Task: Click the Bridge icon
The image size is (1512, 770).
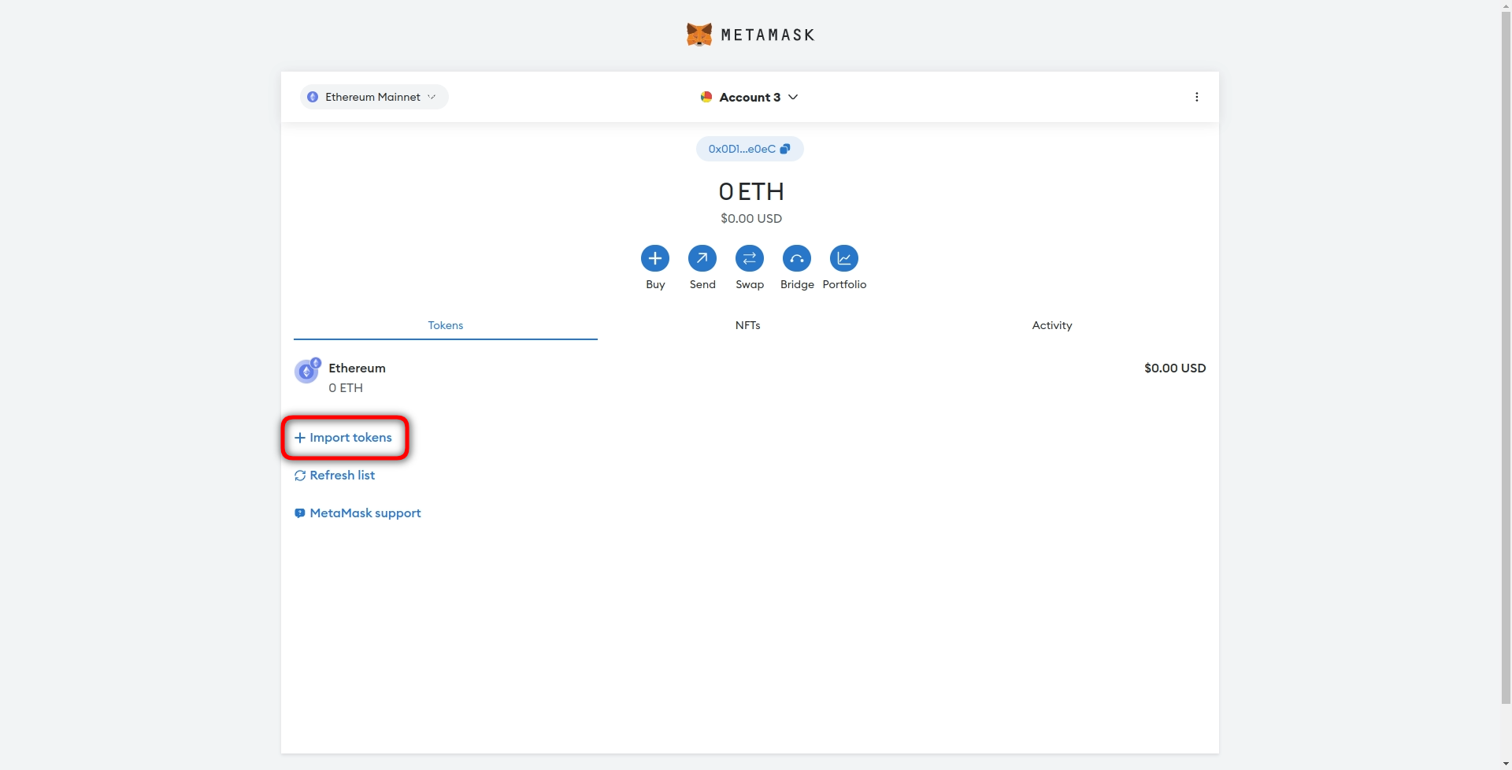Action: (797, 258)
